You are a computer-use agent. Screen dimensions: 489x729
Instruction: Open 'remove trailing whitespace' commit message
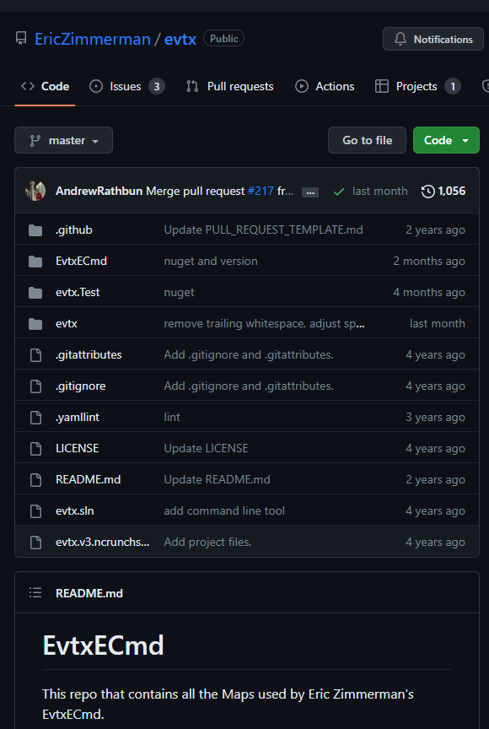pos(264,323)
